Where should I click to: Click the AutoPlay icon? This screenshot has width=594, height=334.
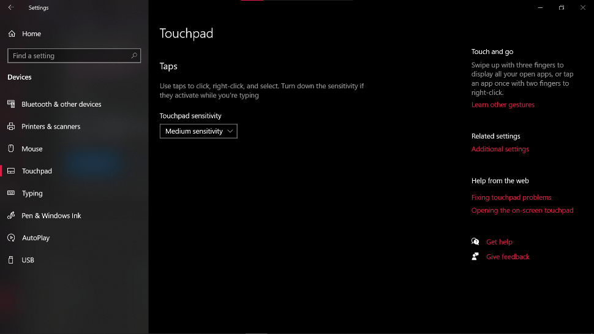11,238
